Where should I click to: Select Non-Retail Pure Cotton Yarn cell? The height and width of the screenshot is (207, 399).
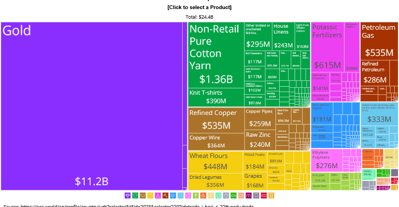(216, 55)
